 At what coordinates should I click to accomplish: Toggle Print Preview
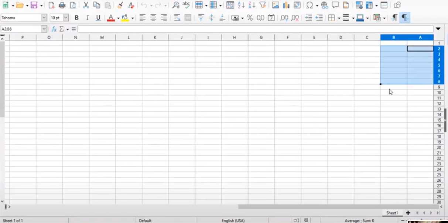(x=73, y=5)
